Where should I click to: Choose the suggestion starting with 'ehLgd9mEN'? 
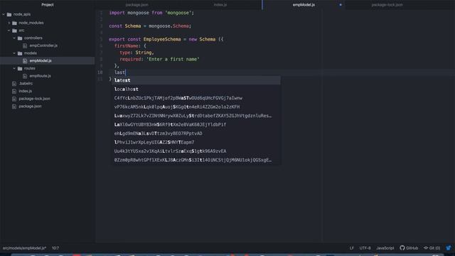(196, 133)
